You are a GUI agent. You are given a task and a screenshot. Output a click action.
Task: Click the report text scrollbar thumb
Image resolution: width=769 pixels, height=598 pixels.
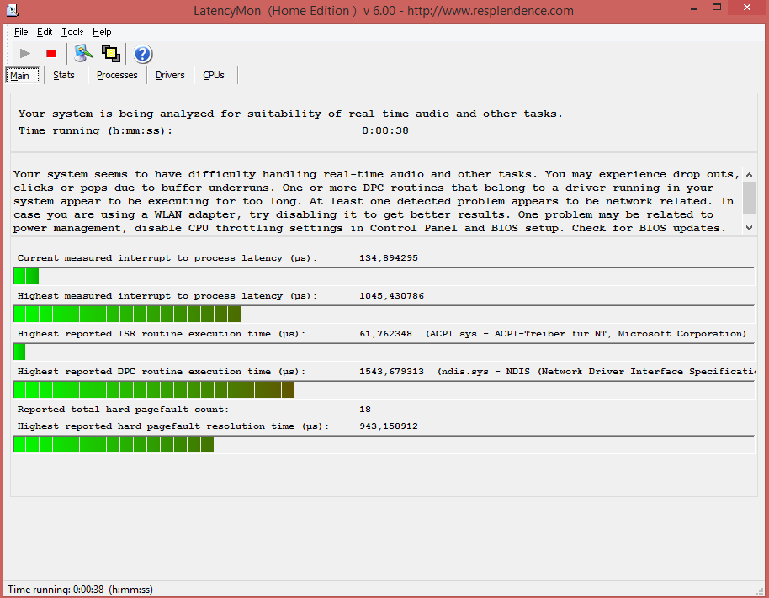click(749, 198)
